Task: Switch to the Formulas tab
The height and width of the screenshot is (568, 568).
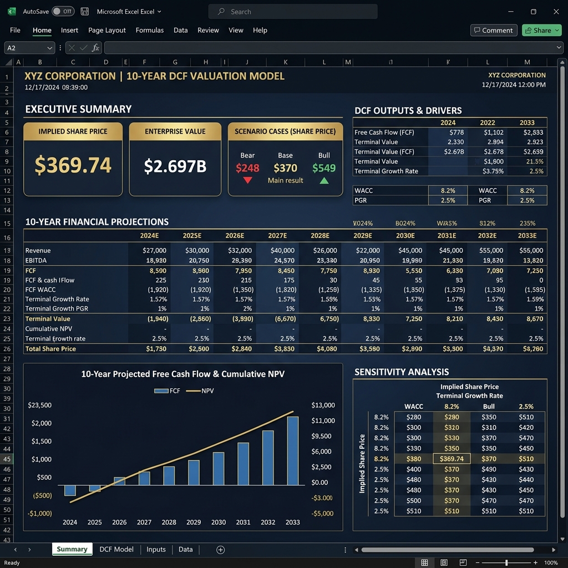Action: 150,30
